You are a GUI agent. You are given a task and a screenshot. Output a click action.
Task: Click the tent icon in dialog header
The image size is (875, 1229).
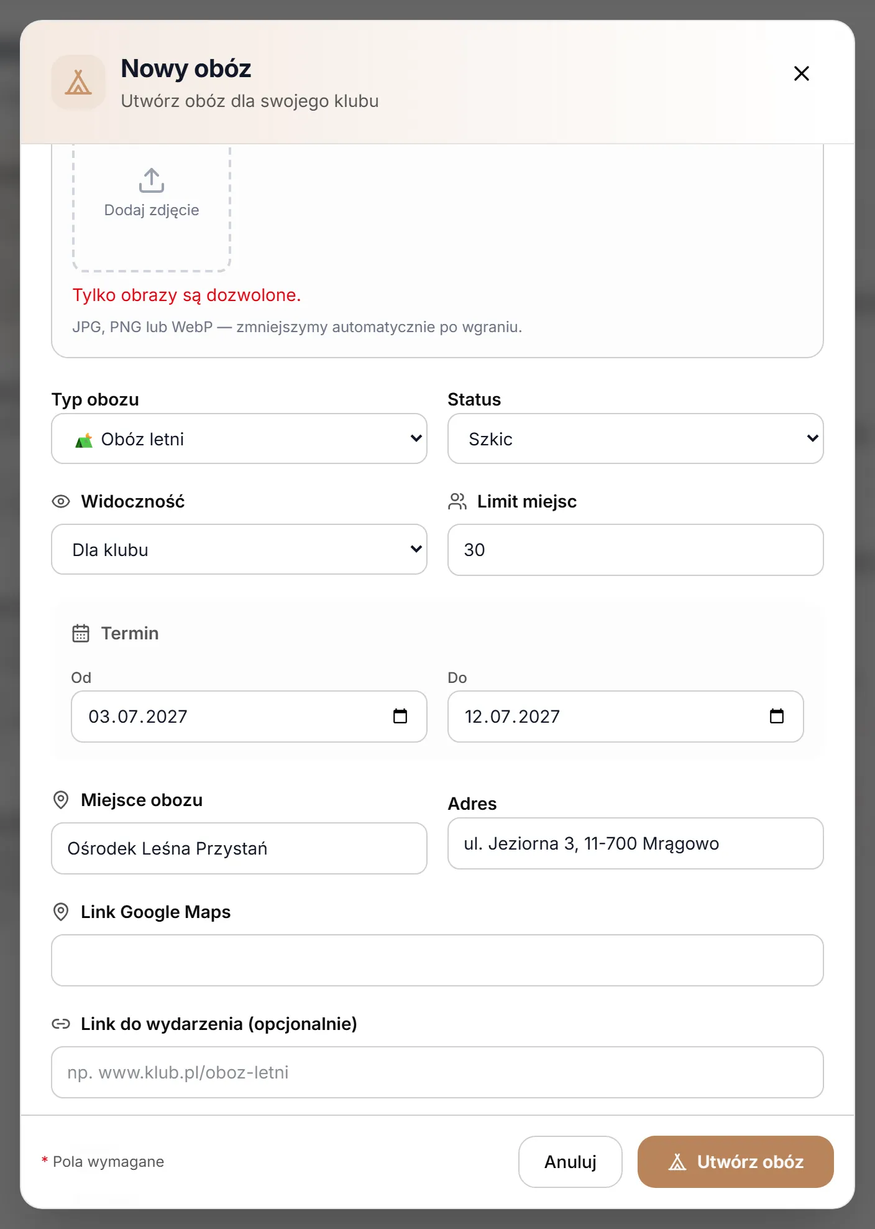pos(78,82)
